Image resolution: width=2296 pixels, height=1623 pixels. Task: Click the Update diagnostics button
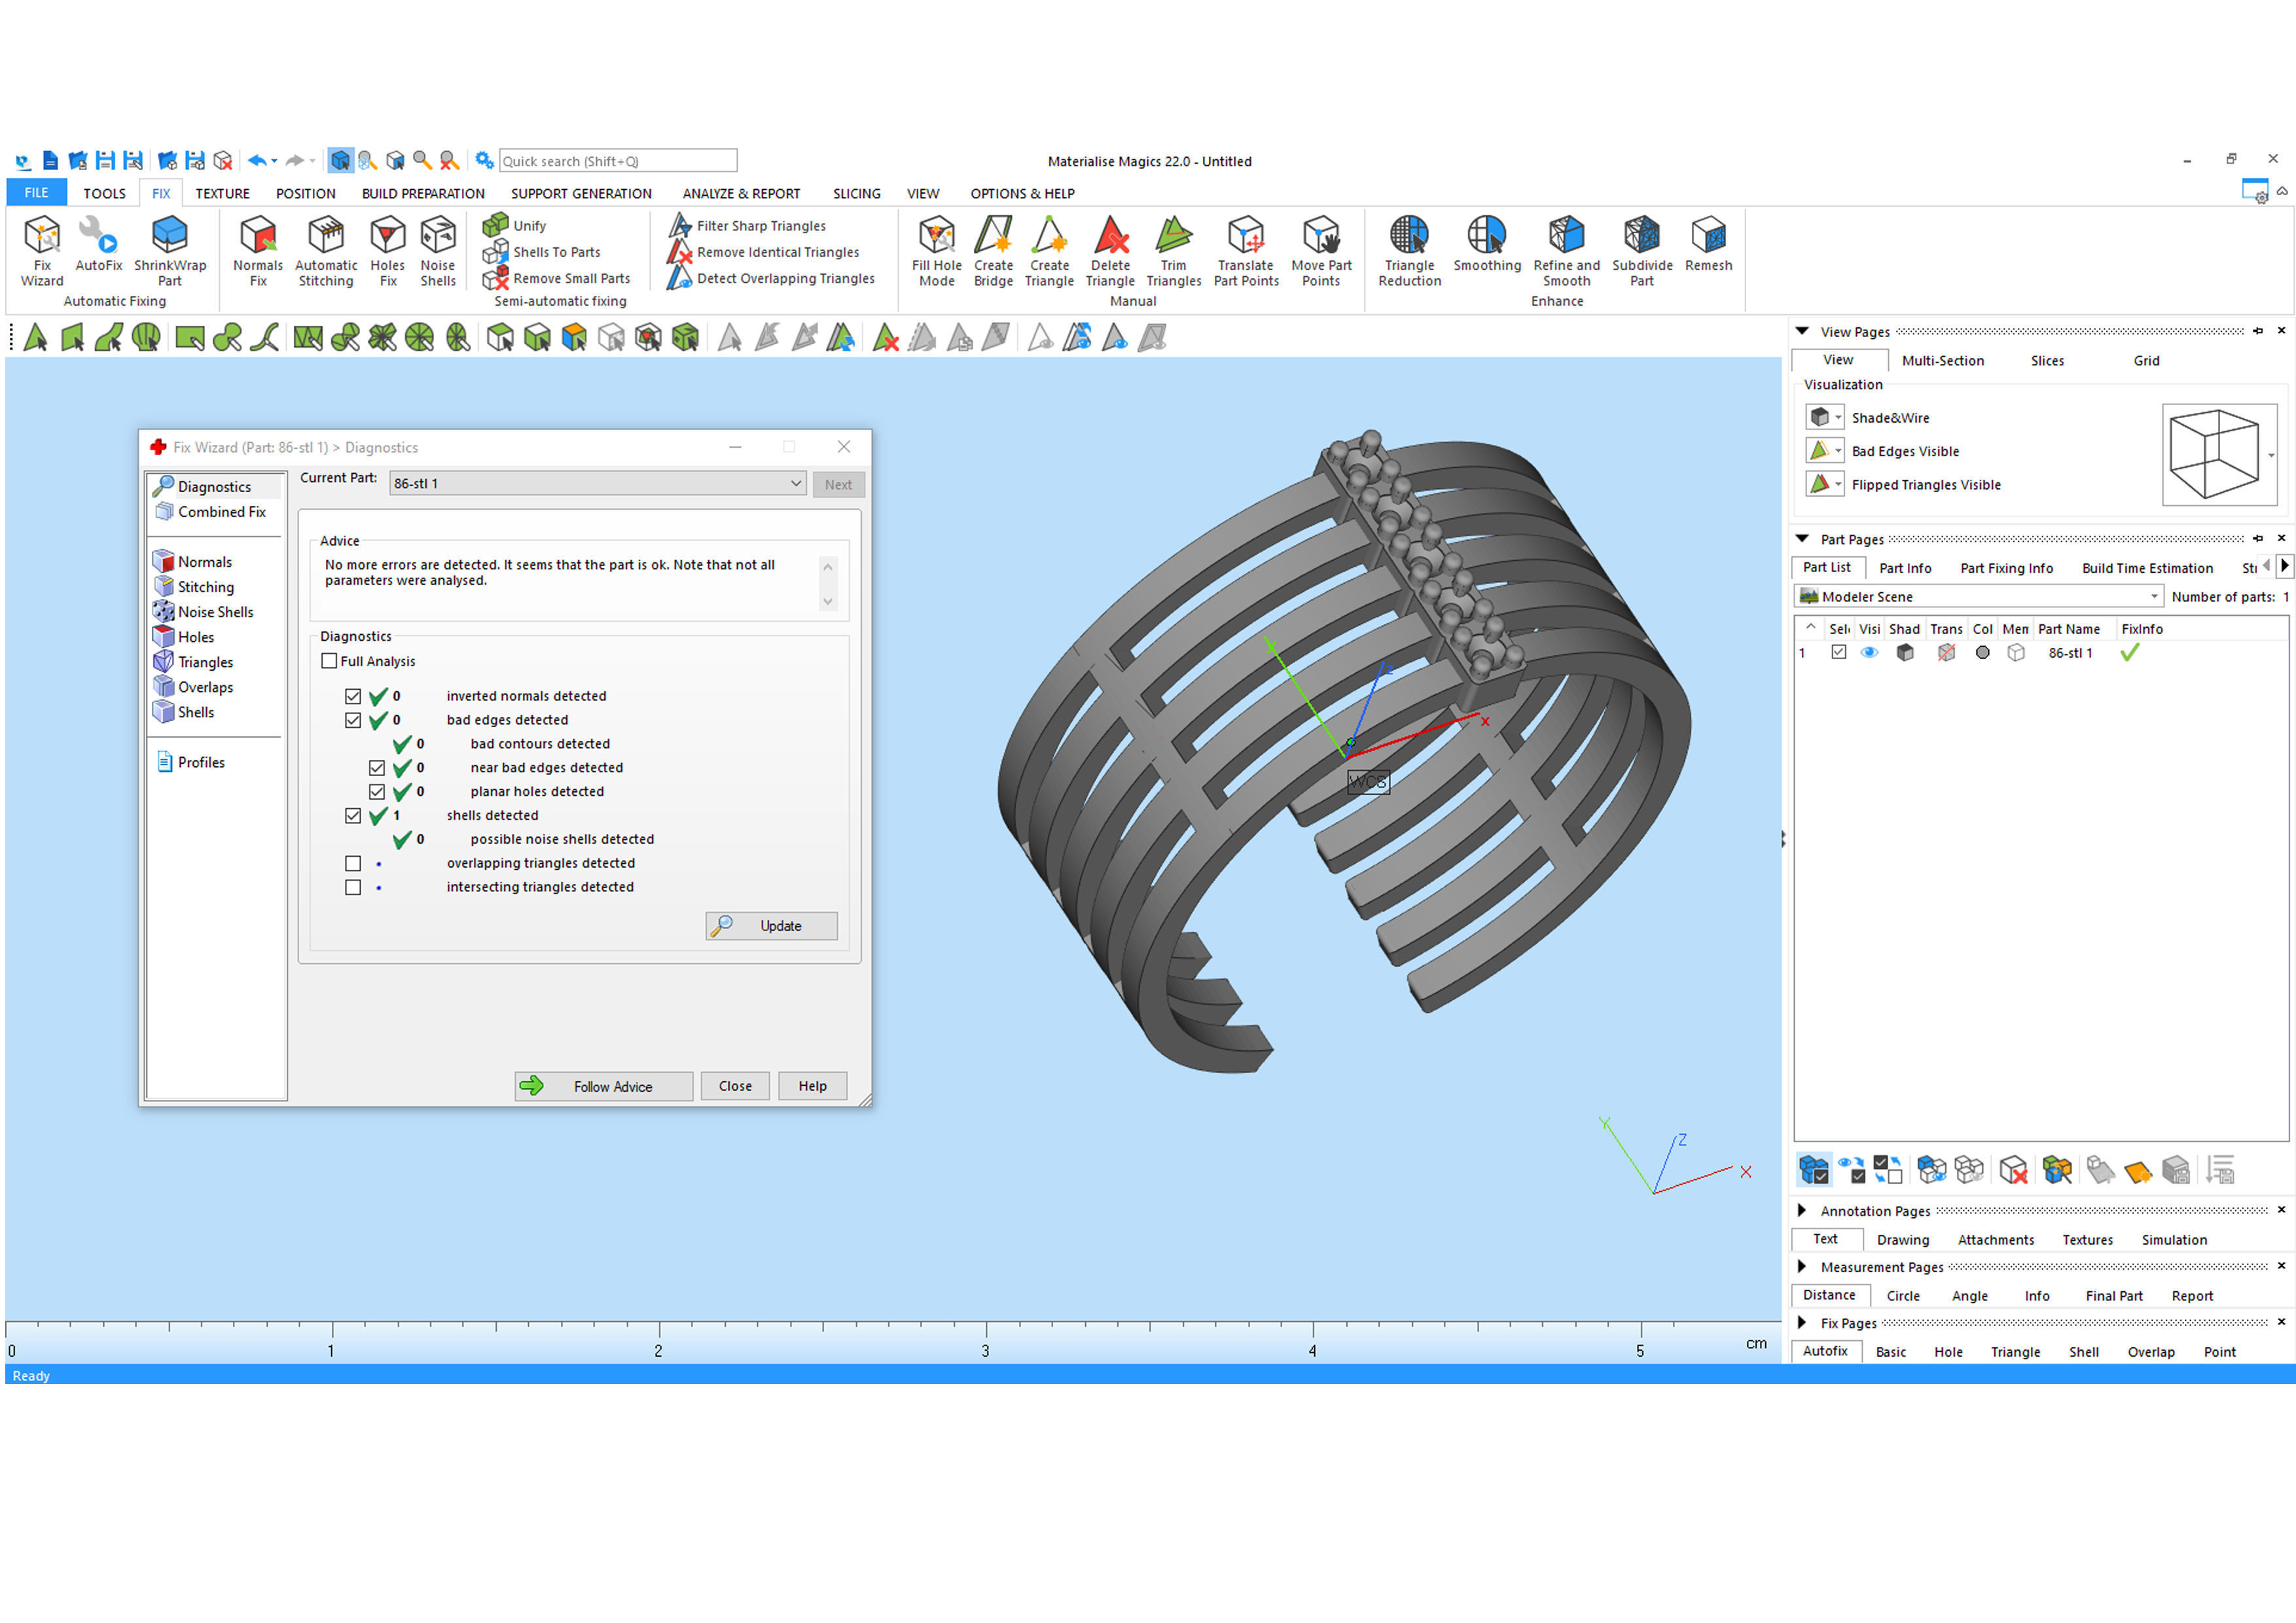coord(771,926)
